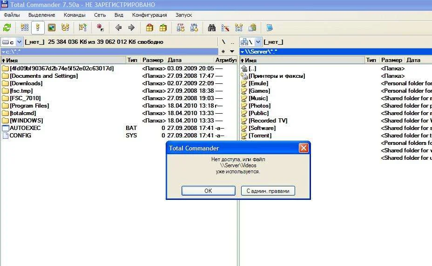Open the FTP connect icon
This screenshot has height=266, width=432.
pyautogui.click(x=181, y=27)
